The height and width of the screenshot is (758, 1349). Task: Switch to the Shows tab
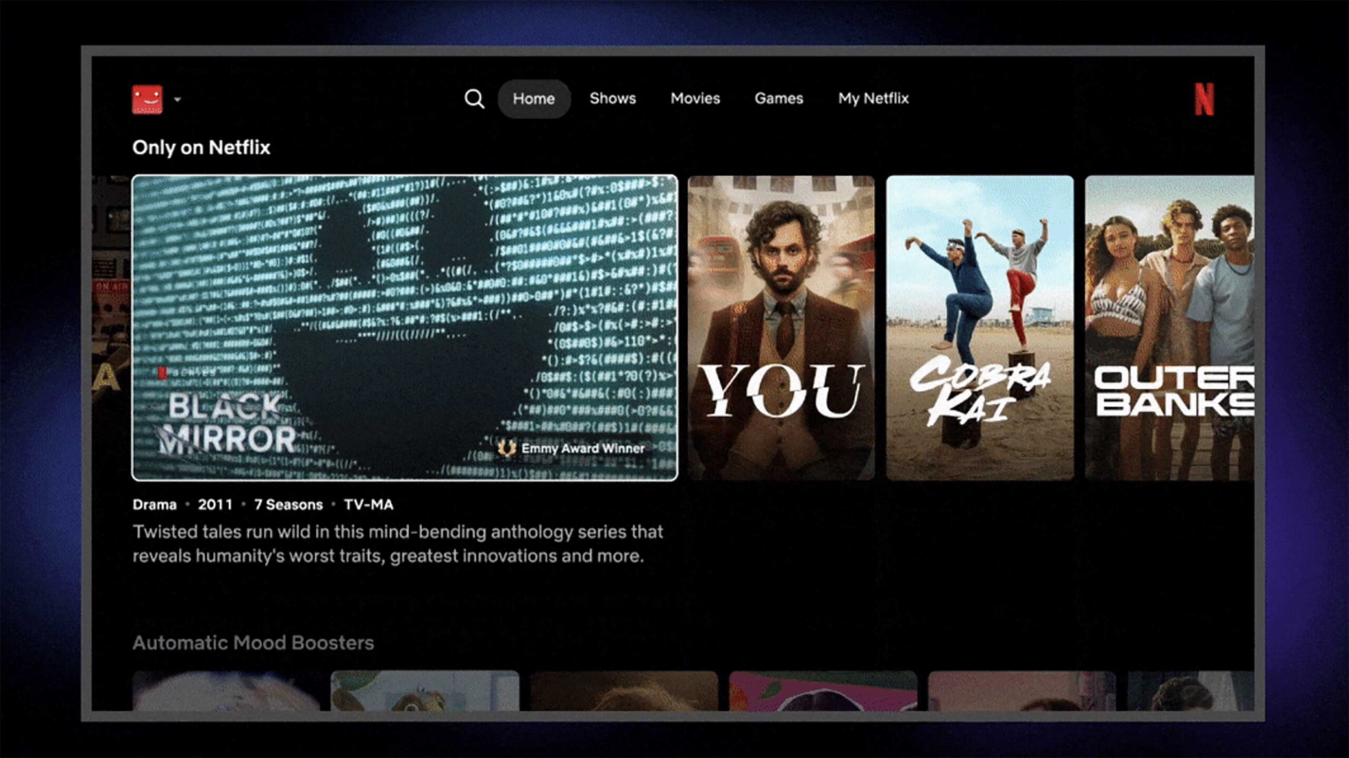[x=613, y=99]
